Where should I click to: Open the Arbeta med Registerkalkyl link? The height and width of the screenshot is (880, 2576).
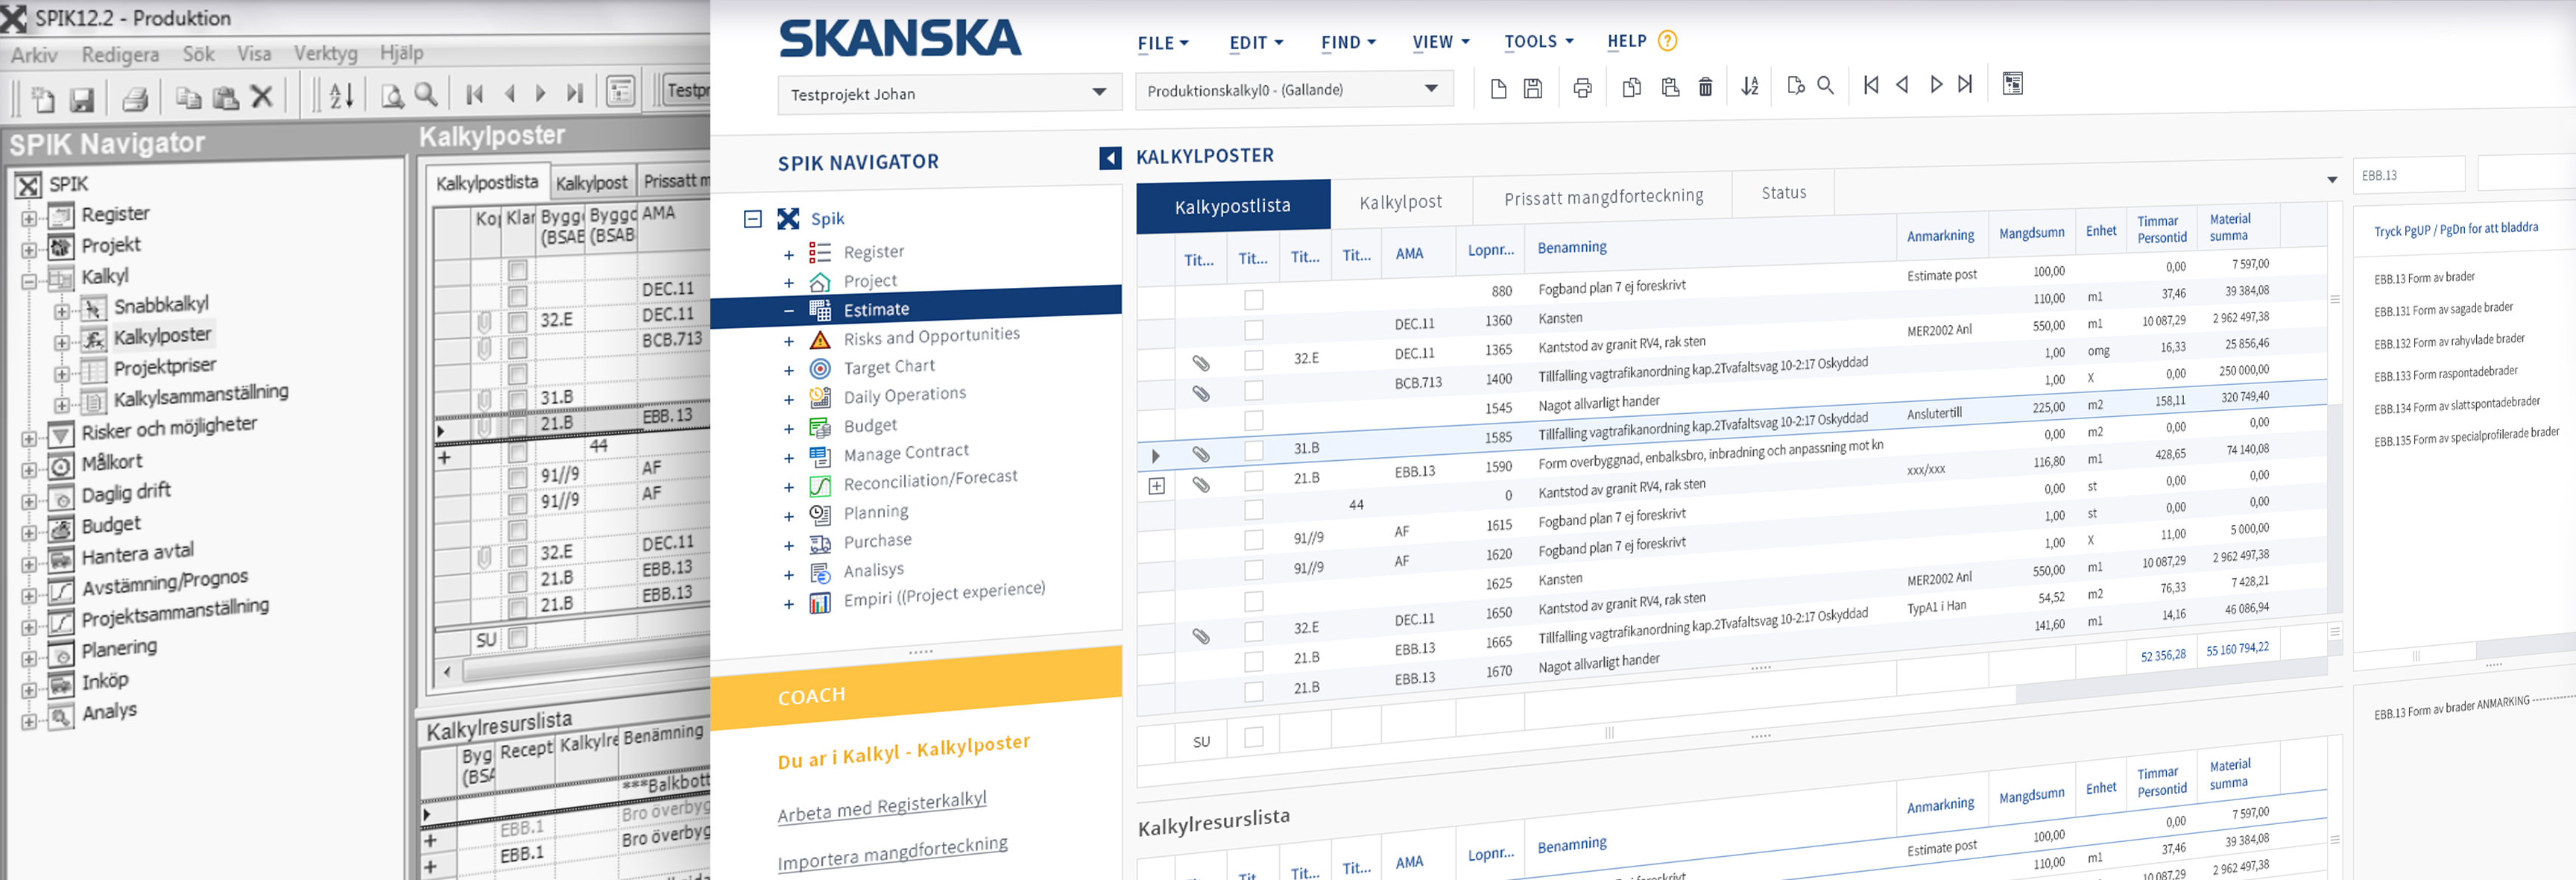(882, 806)
